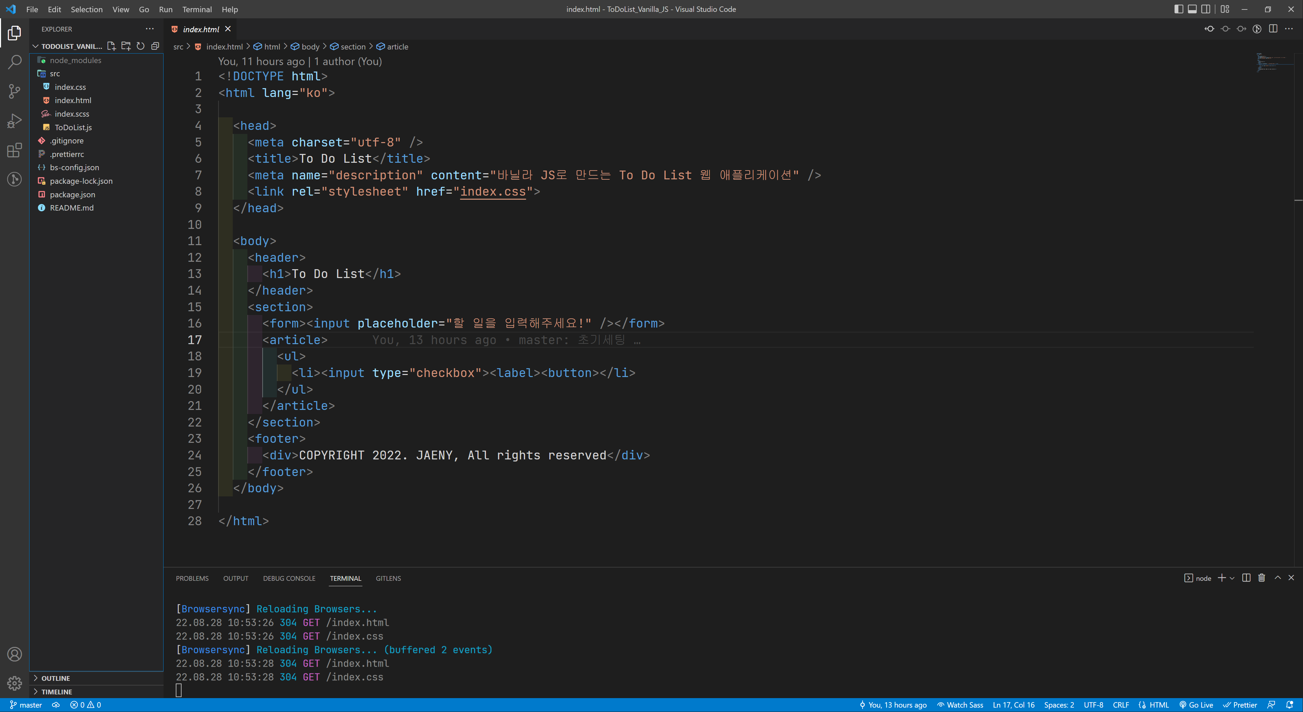Expand the OUTLINE section
The image size is (1303, 712).
click(x=56, y=678)
